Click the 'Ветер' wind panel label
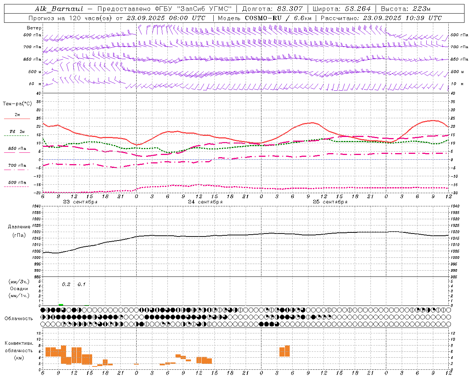The image size is (470, 376). pos(34,28)
